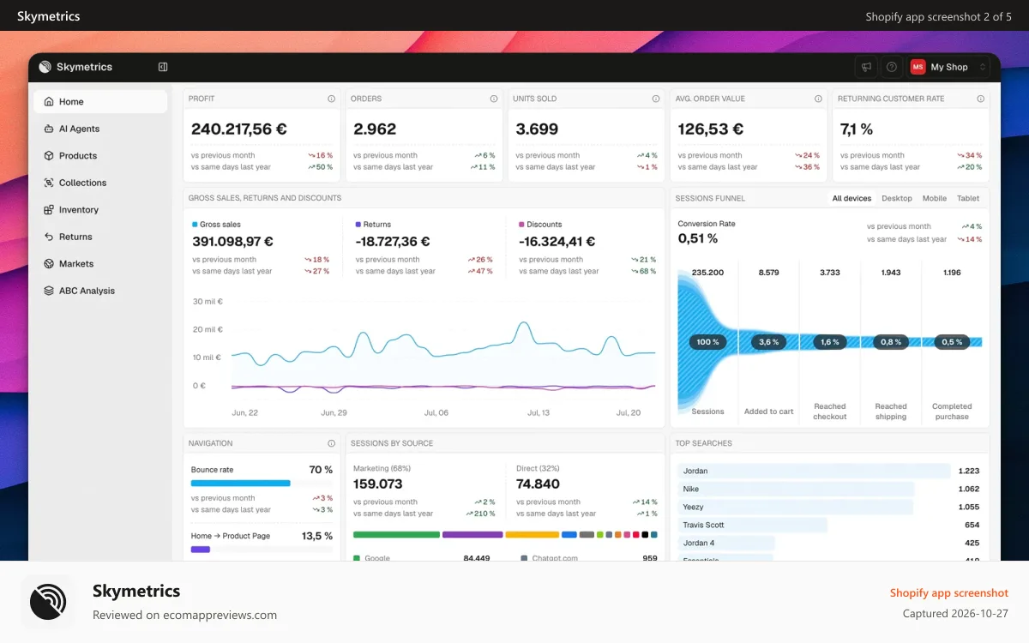The width and height of the screenshot is (1029, 643).
Task: Open Home in the sidebar
Action: pyautogui.click(x=100, y=101)
